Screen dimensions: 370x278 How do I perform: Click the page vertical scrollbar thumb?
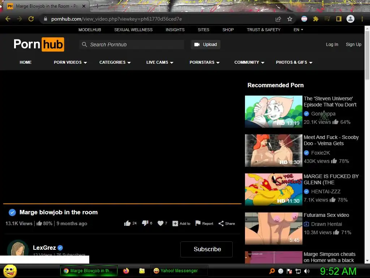[x=367, y=55]
